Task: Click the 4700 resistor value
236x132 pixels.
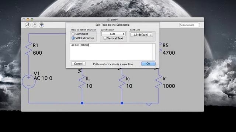Action: (169, 53)
